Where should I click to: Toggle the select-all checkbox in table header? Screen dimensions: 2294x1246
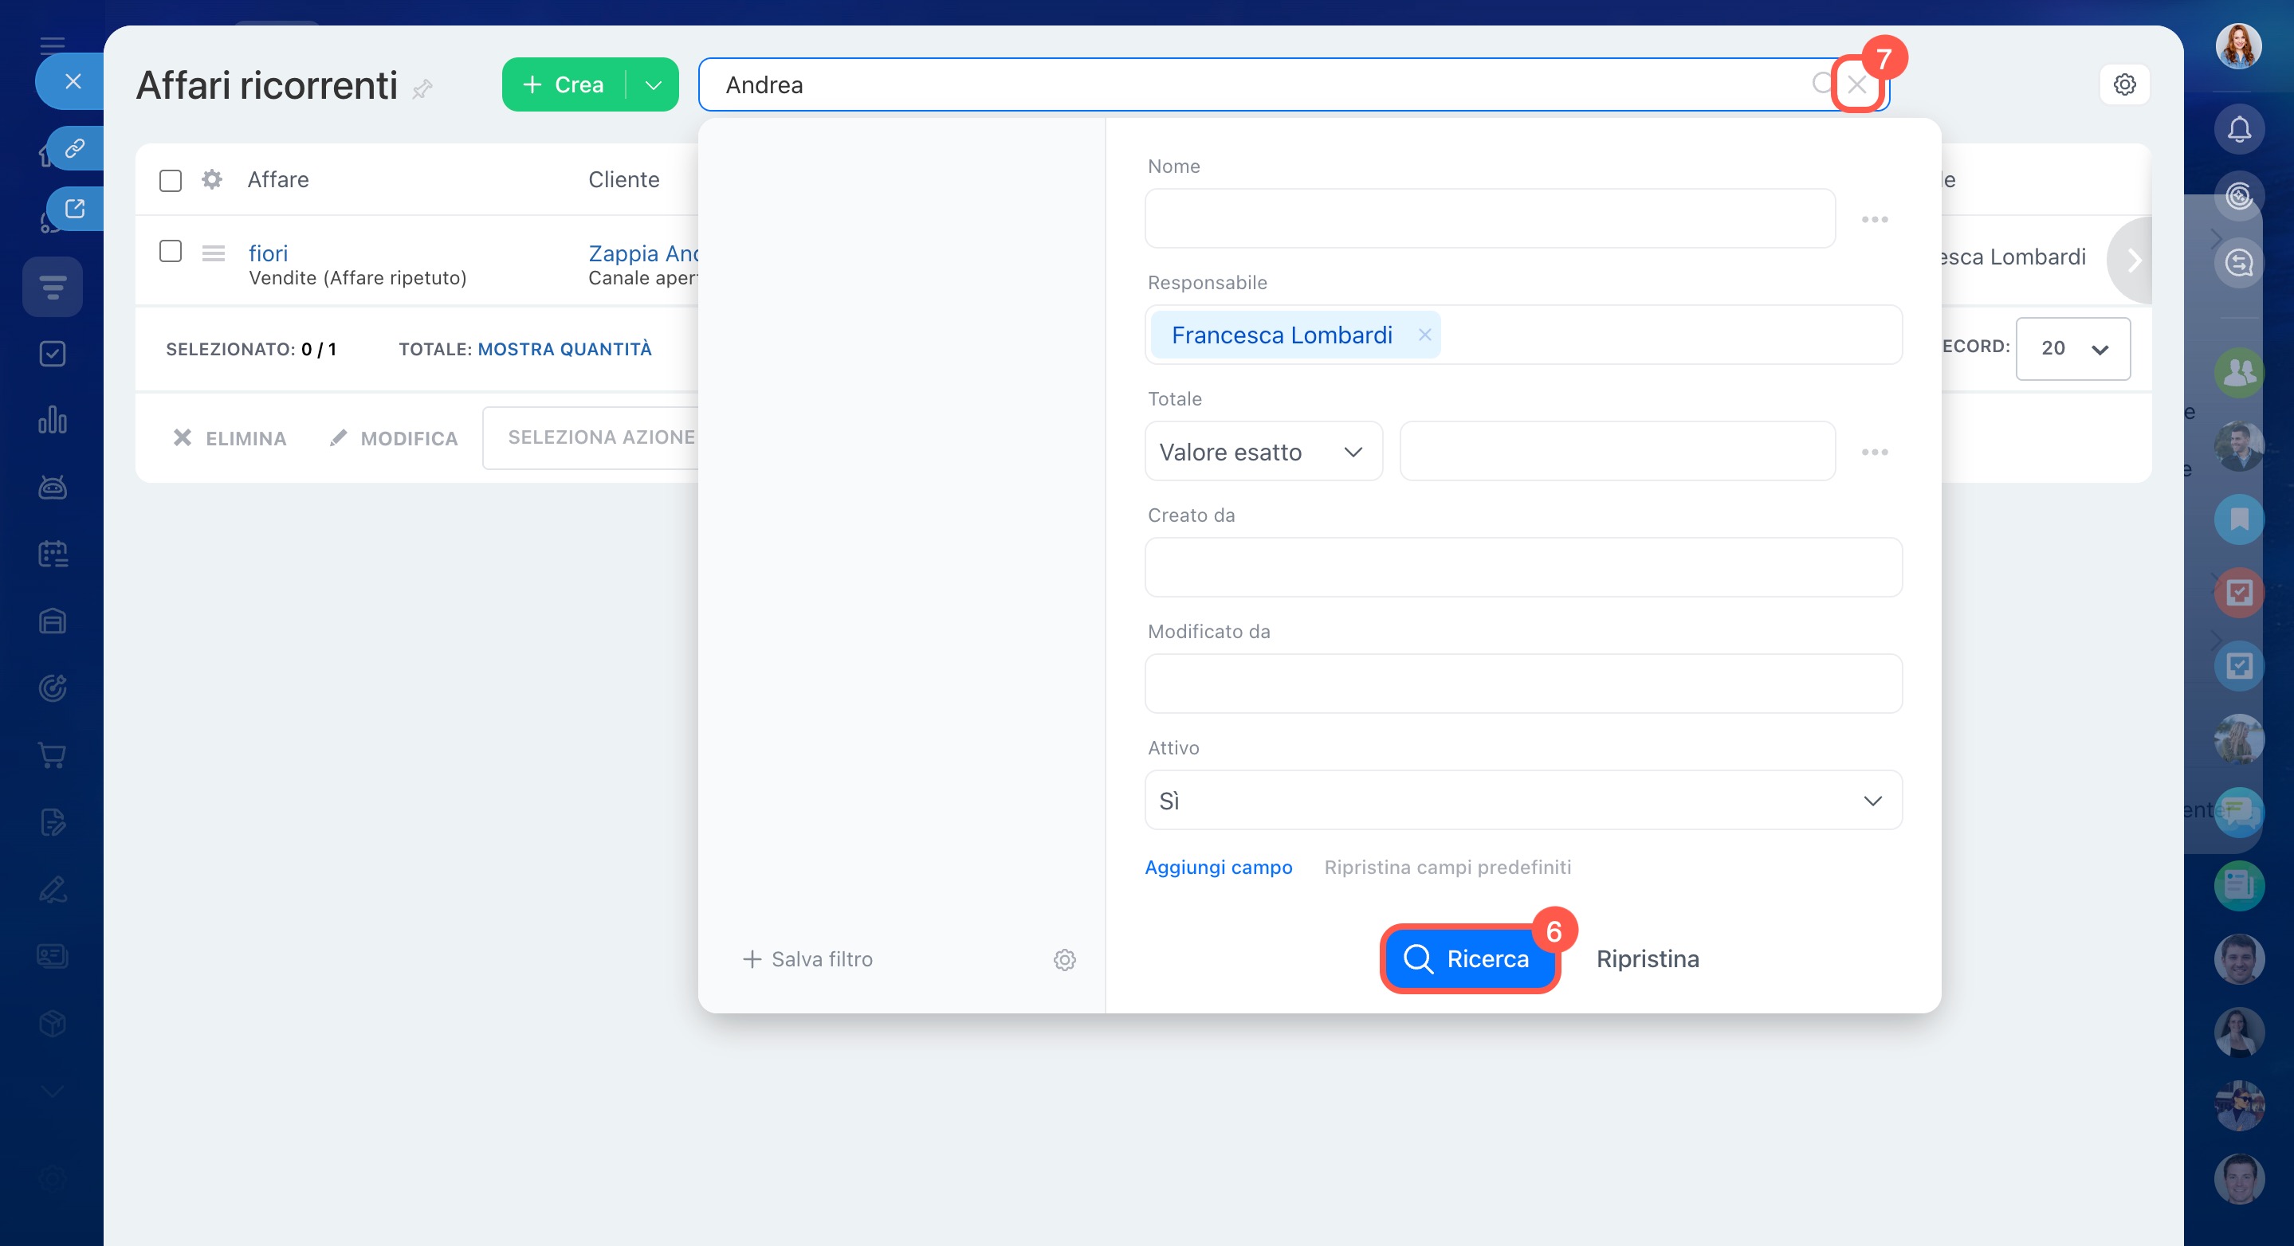[170, 181]
